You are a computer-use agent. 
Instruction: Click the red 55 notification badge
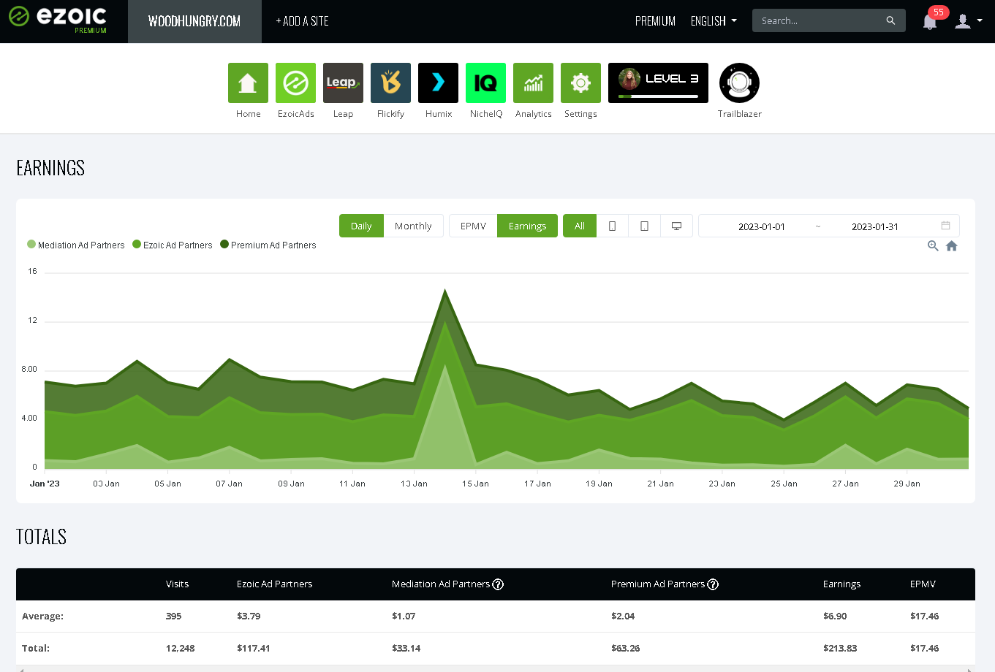pos(939,12)
